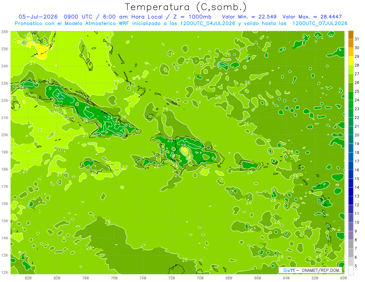Click the 22N latitude axis label

4,100
